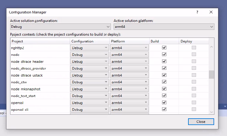The image size is (227, 136).
Task: Click the Configuration column header
Action: click(x=90, y=41)
